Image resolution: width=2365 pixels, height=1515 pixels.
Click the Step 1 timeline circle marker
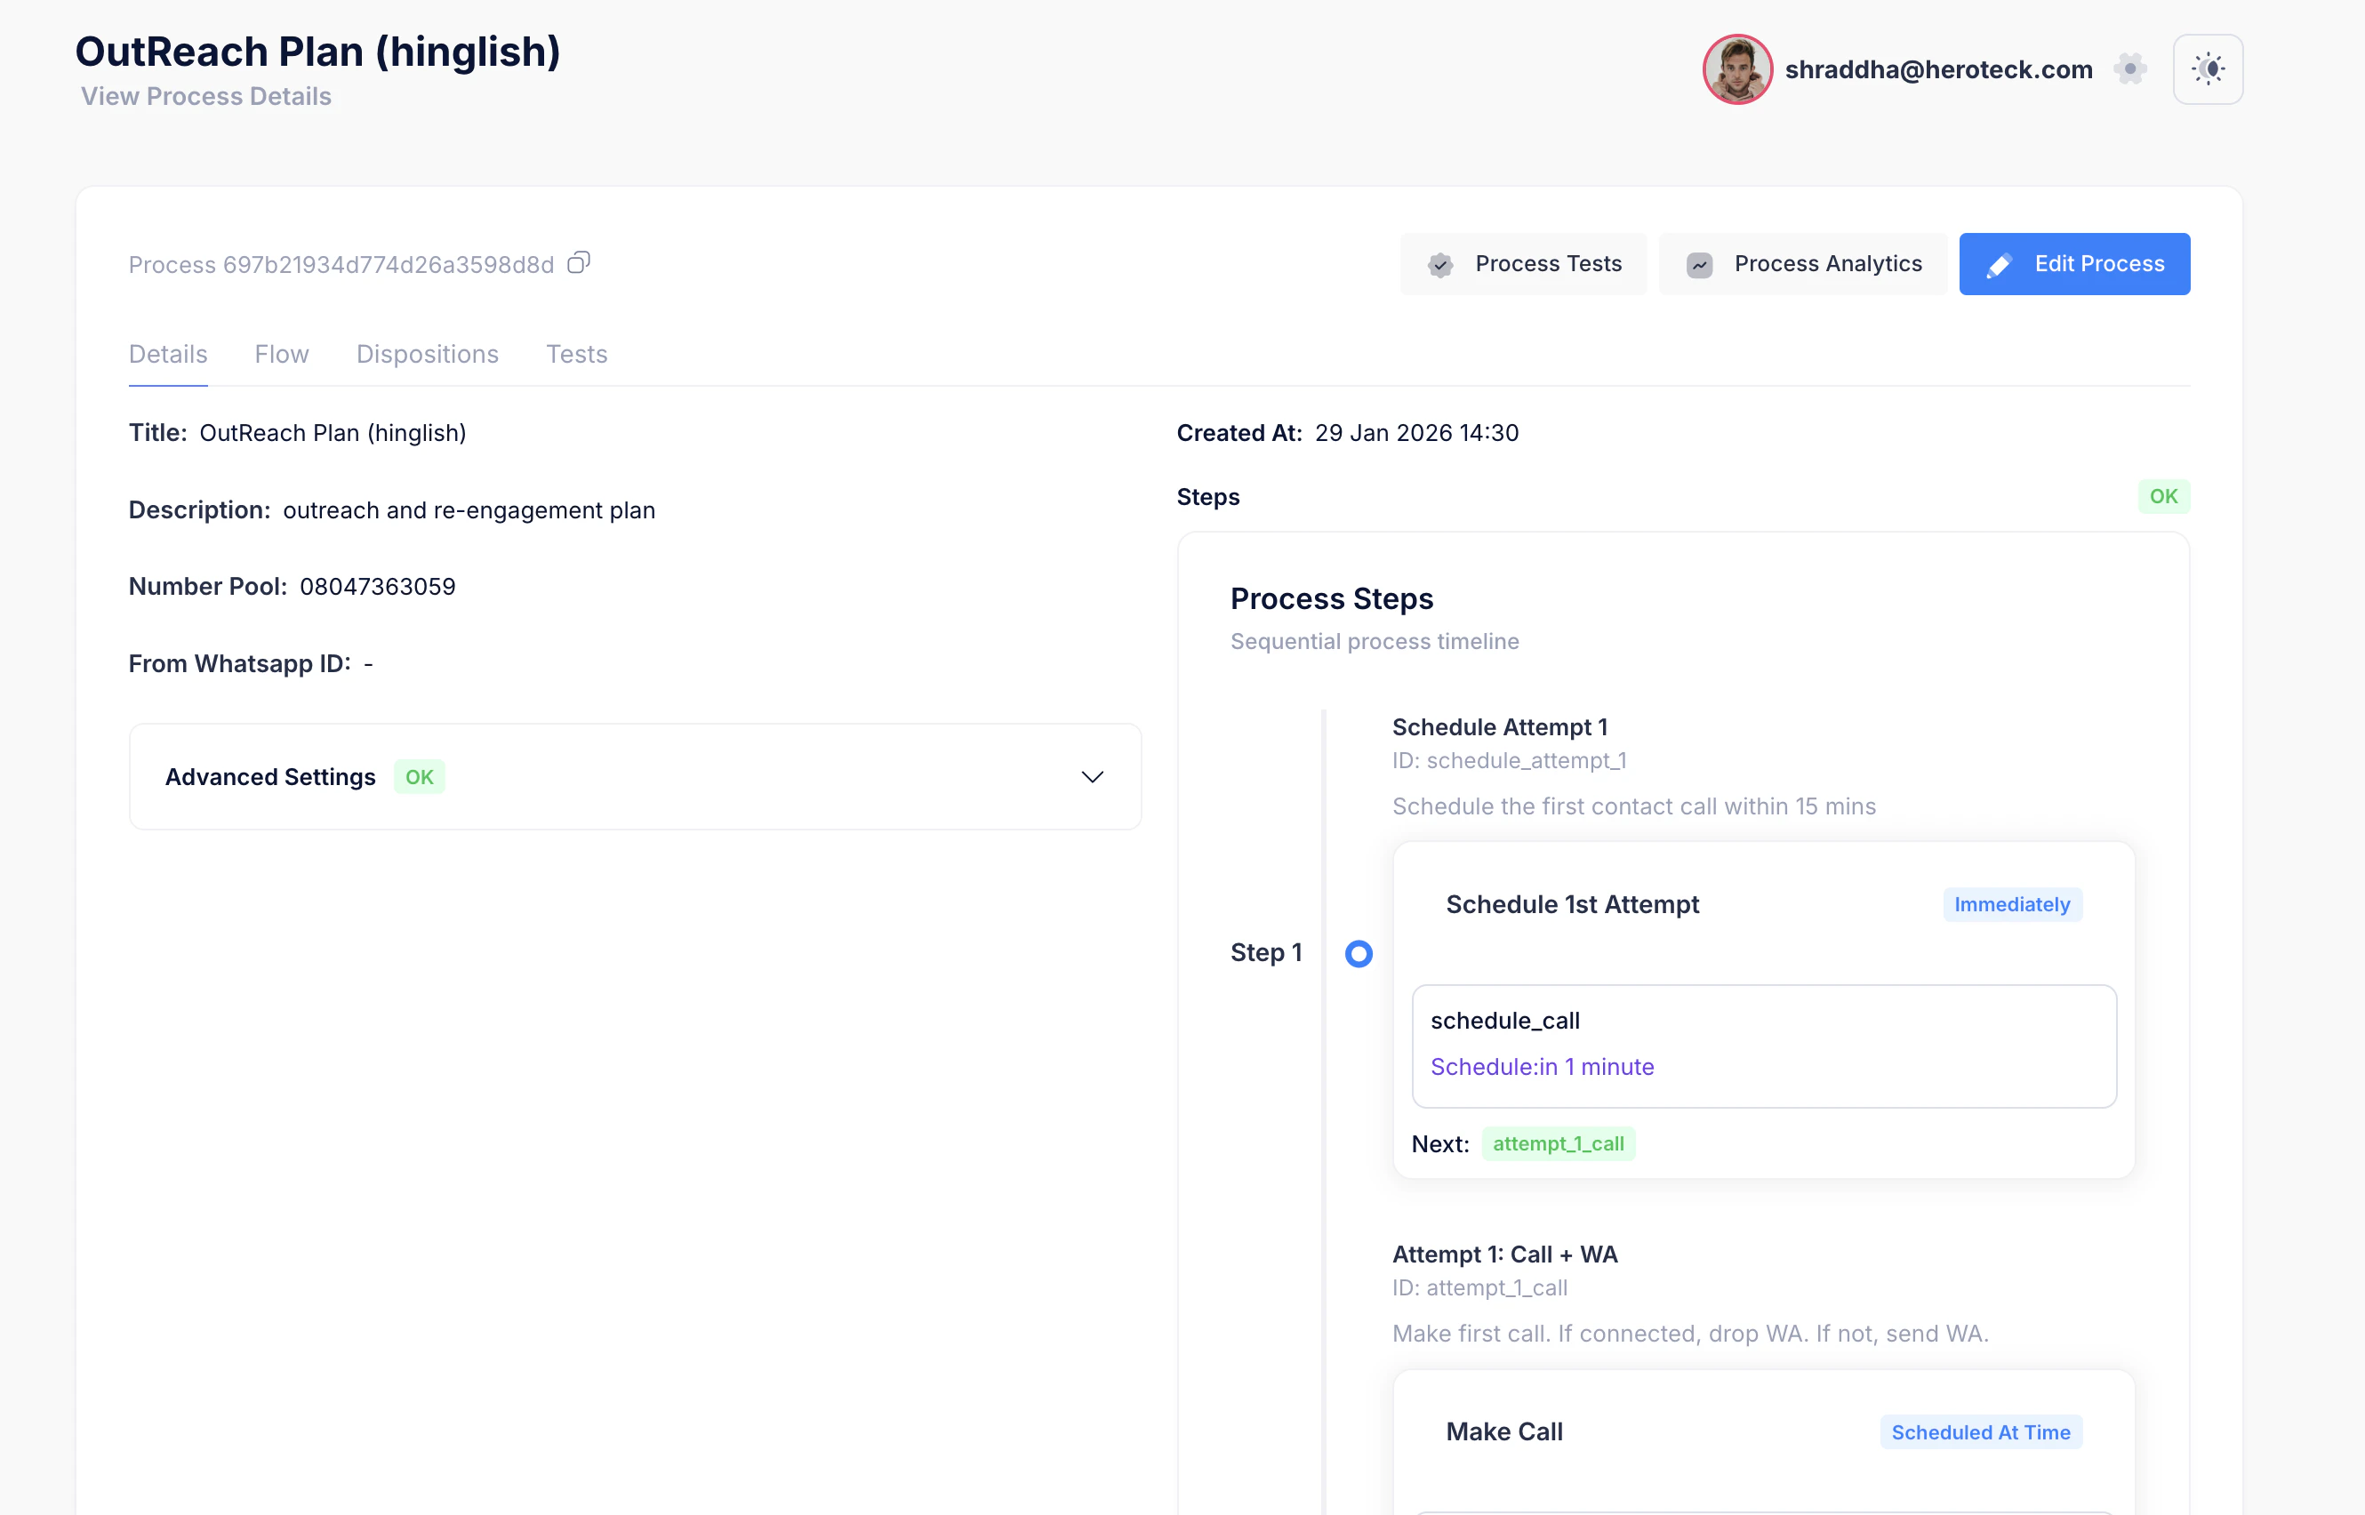(x=1359, y=953)
